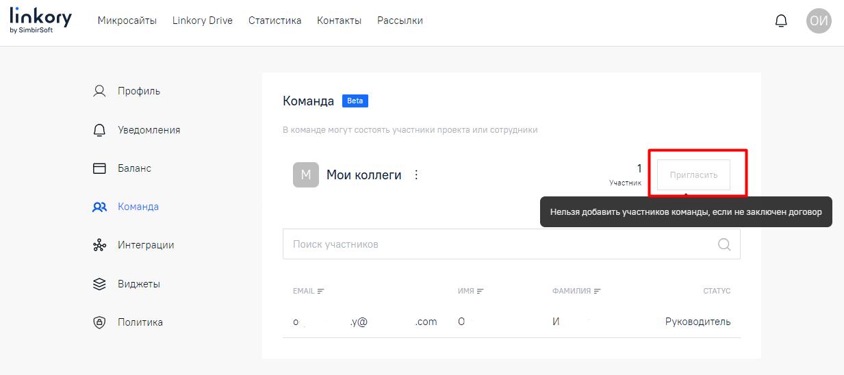Click the M team avatar
The width and height of the screenshot is (844, 375).
pyautogui.click(x=306, y=174)
